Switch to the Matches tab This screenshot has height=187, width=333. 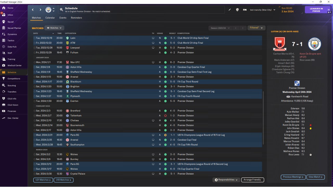36,18
